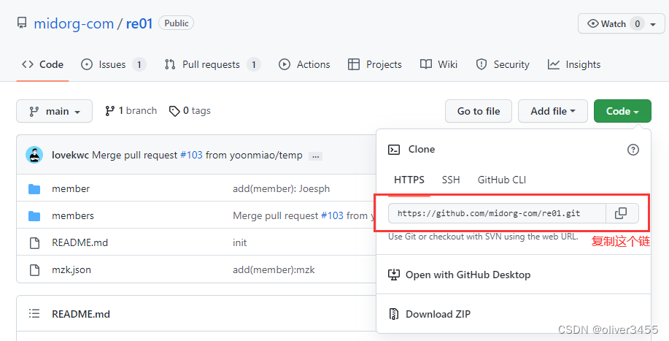Open the Add file dropdown
The height and width of the screenshot is (341, 669).
coord(552,111)
